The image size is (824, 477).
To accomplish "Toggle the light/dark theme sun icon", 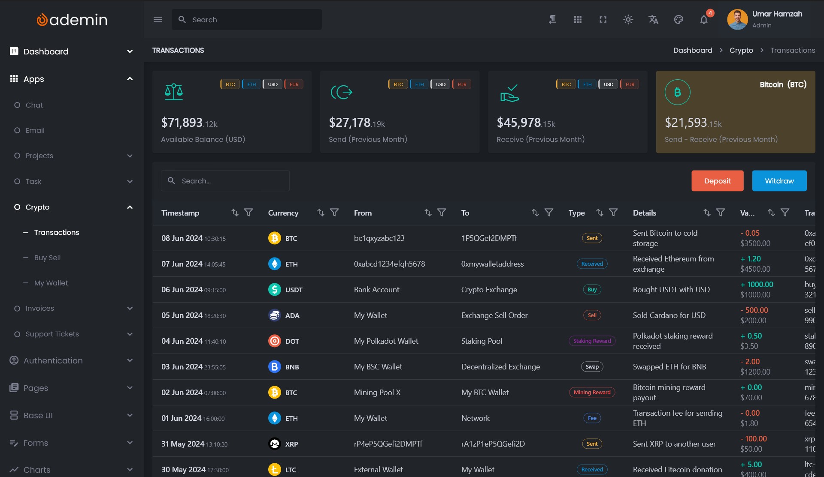I will click(628, 20).
